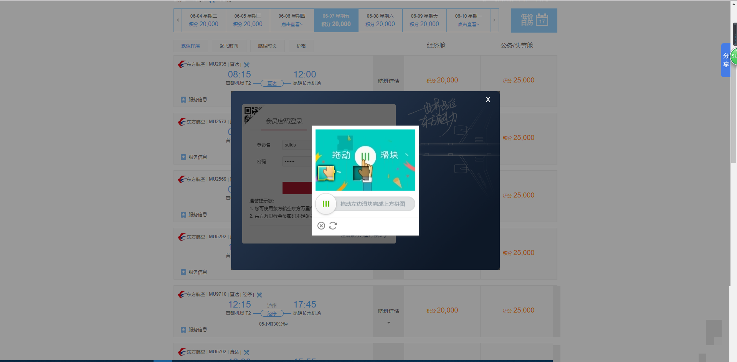Open the 06-10 星期一 date tab
Viewport: 737px width, 362px height.
pyautogui.click(x=468, y=20)
